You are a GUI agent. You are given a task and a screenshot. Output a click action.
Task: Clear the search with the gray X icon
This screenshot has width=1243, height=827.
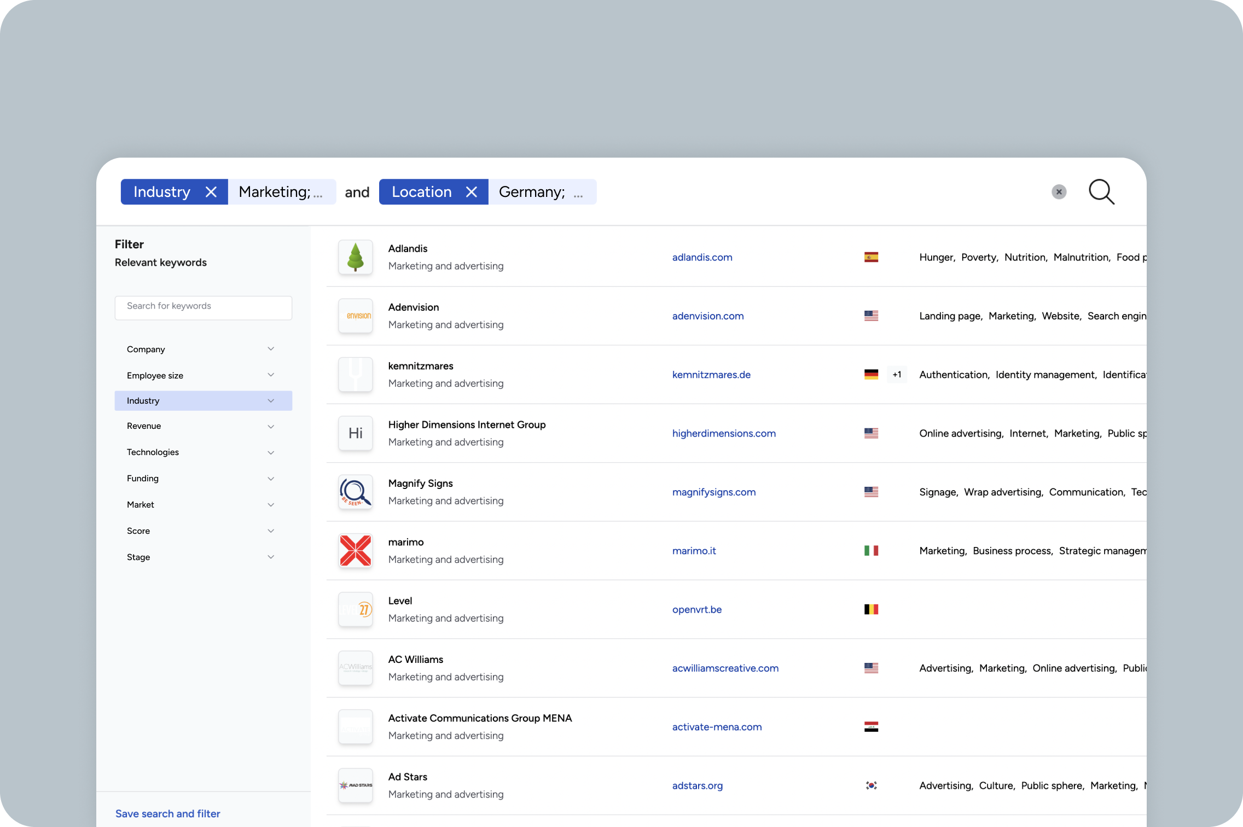[1059, 192]
